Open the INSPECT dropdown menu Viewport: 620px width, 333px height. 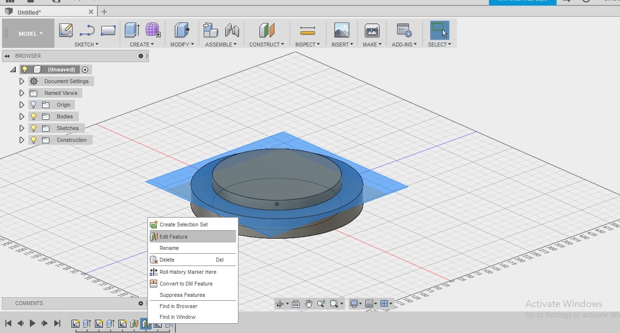(x=308, y=44)
